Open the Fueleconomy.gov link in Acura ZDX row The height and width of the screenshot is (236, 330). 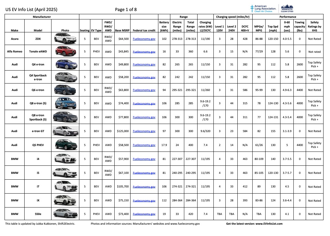tap(144, 39)
